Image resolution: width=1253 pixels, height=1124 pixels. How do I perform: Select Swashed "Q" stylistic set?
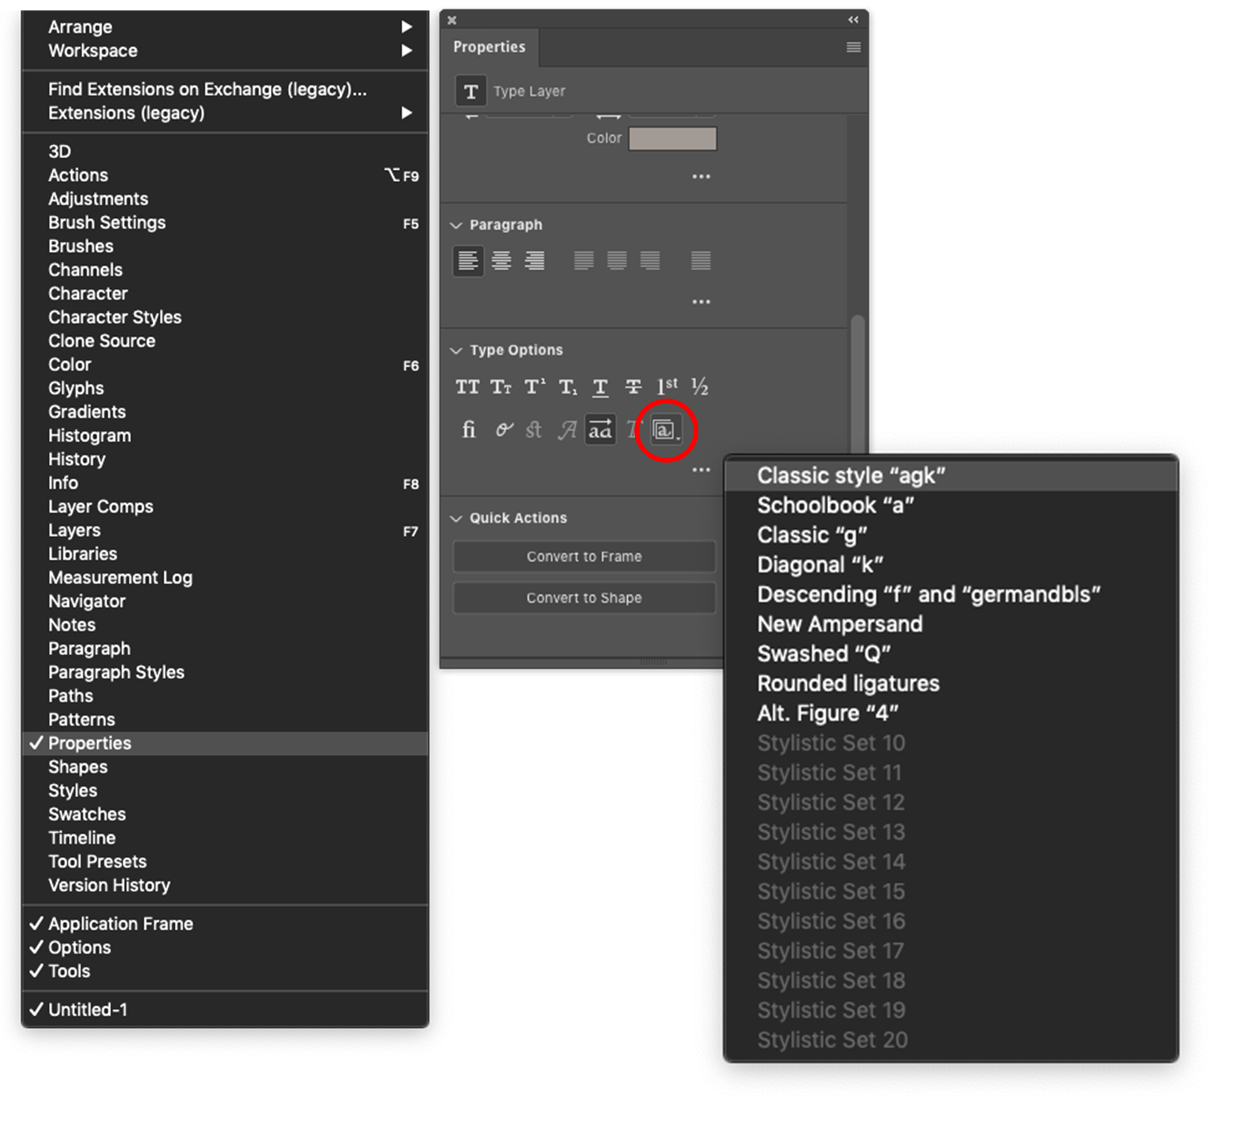(824, 654)
